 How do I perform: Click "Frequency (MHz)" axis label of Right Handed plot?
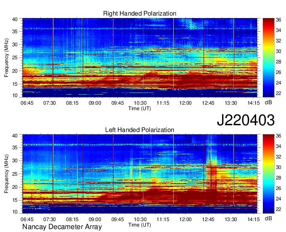(6, 58)
